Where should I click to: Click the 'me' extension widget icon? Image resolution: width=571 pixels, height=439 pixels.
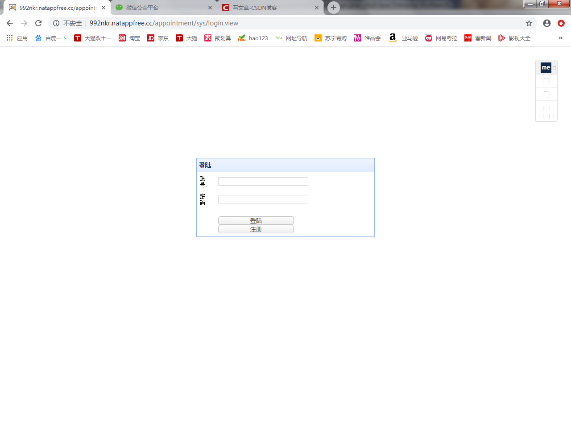[x=546, y=68]
